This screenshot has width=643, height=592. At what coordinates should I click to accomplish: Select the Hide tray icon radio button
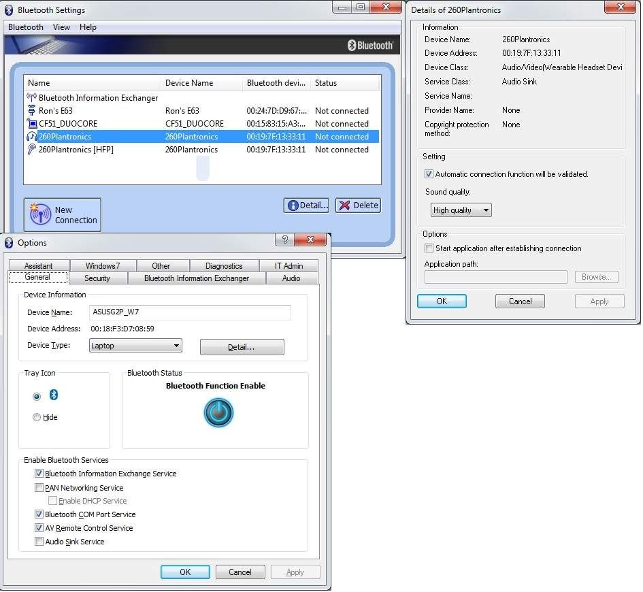point(37,417)
